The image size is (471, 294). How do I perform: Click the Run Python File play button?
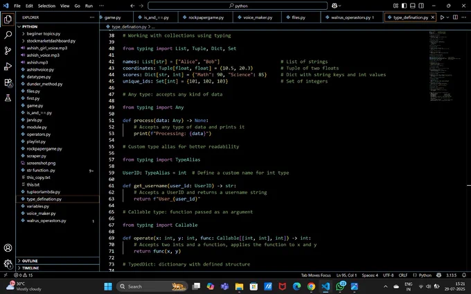coord(442,17)
